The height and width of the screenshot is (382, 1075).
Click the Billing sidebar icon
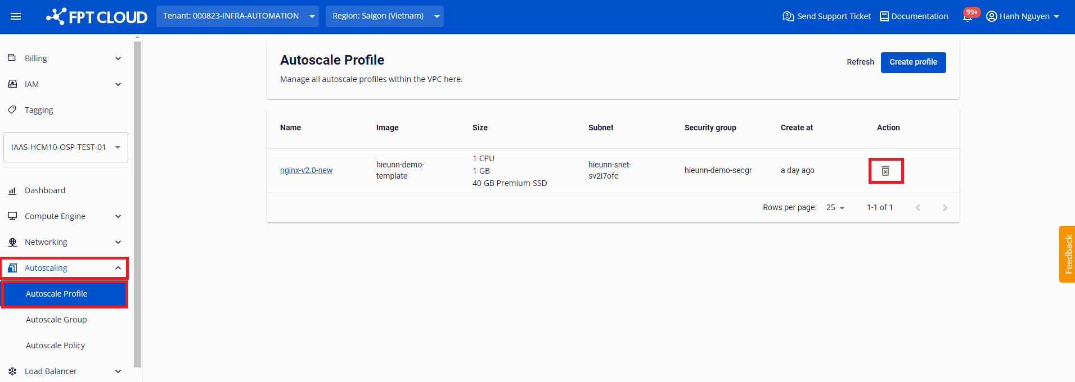(12, 58)
